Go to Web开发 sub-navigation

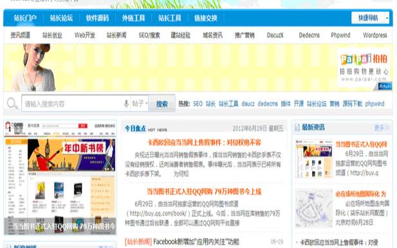[x=85, y=35]
